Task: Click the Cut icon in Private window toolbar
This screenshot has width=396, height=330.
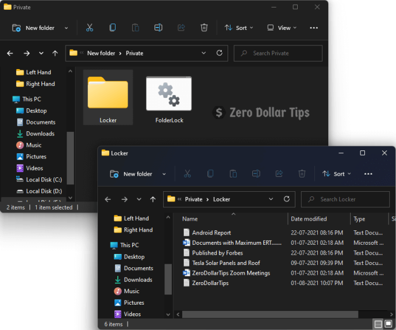Action: click(x=90, y=28)
